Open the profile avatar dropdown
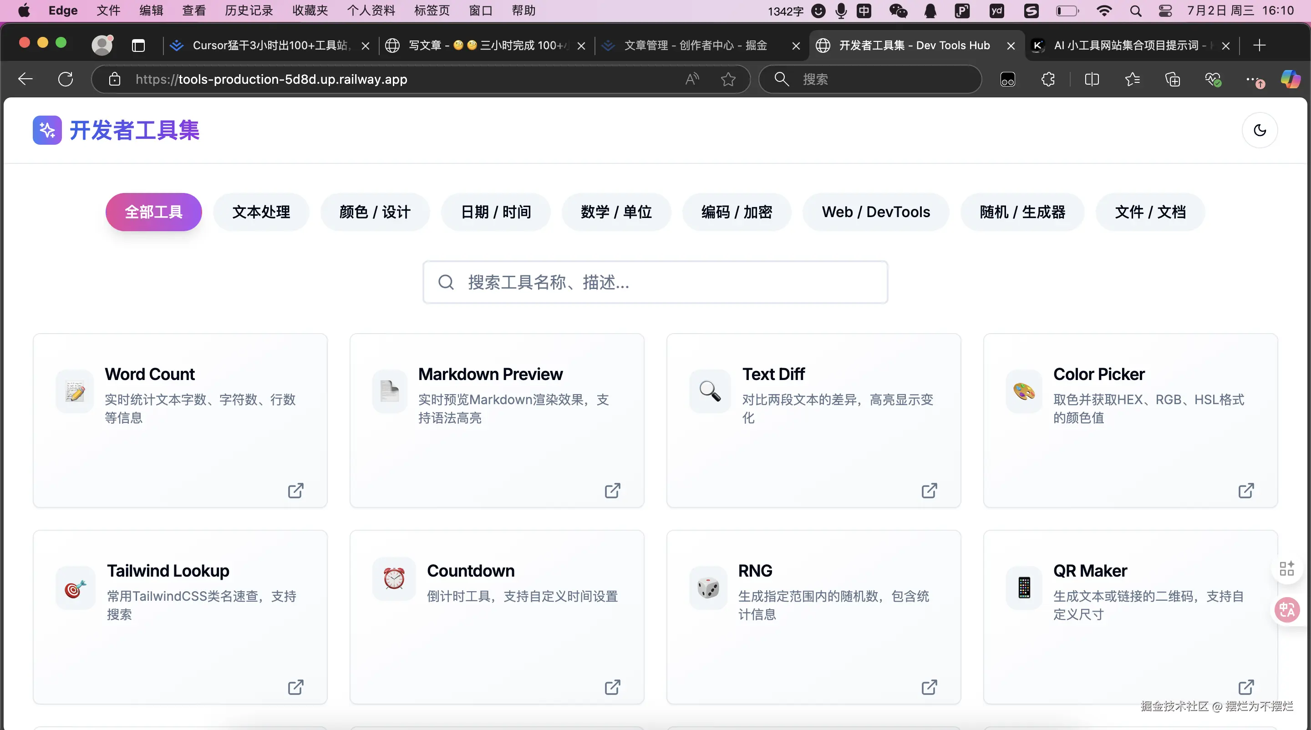The image size is (1311, 730). [x=102, y=45]
